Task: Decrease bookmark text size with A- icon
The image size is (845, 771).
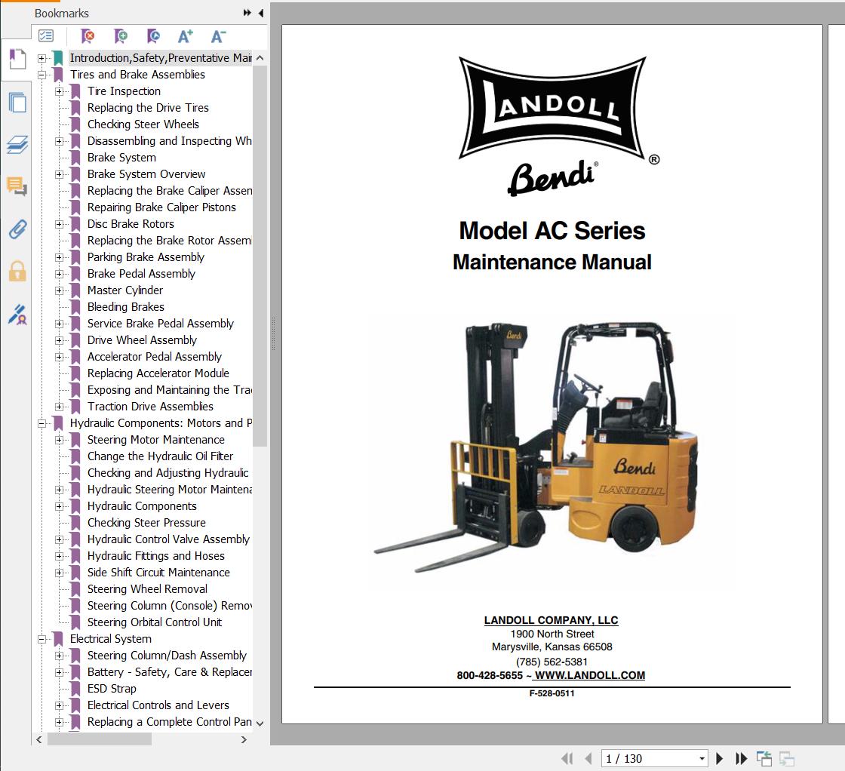Action: pyautogui.click(x=217, y=35)
